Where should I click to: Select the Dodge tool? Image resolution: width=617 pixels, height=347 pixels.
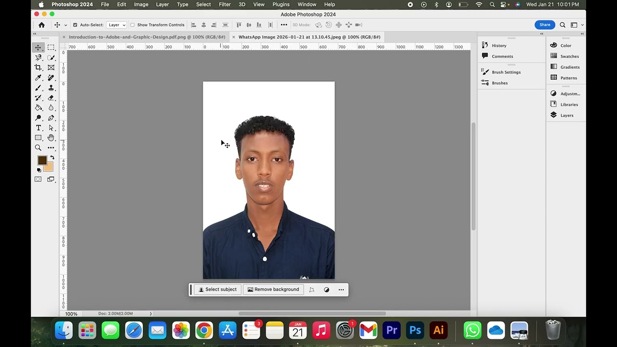coord(38,118)
